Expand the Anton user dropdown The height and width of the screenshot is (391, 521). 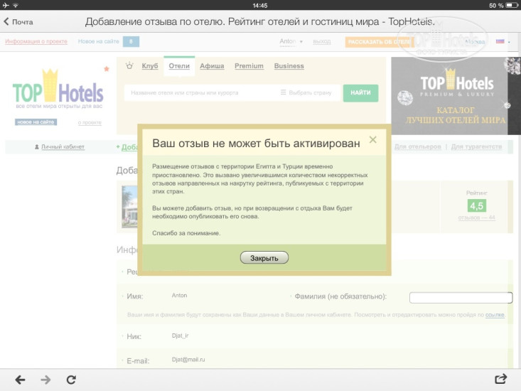click(291, 42)
